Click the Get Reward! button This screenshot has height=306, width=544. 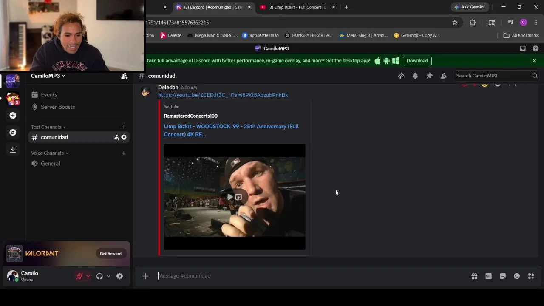pos(111,254)
